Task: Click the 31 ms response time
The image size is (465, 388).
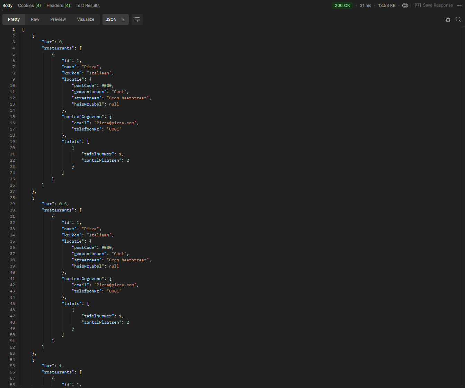Action: (x=365, y=6)
